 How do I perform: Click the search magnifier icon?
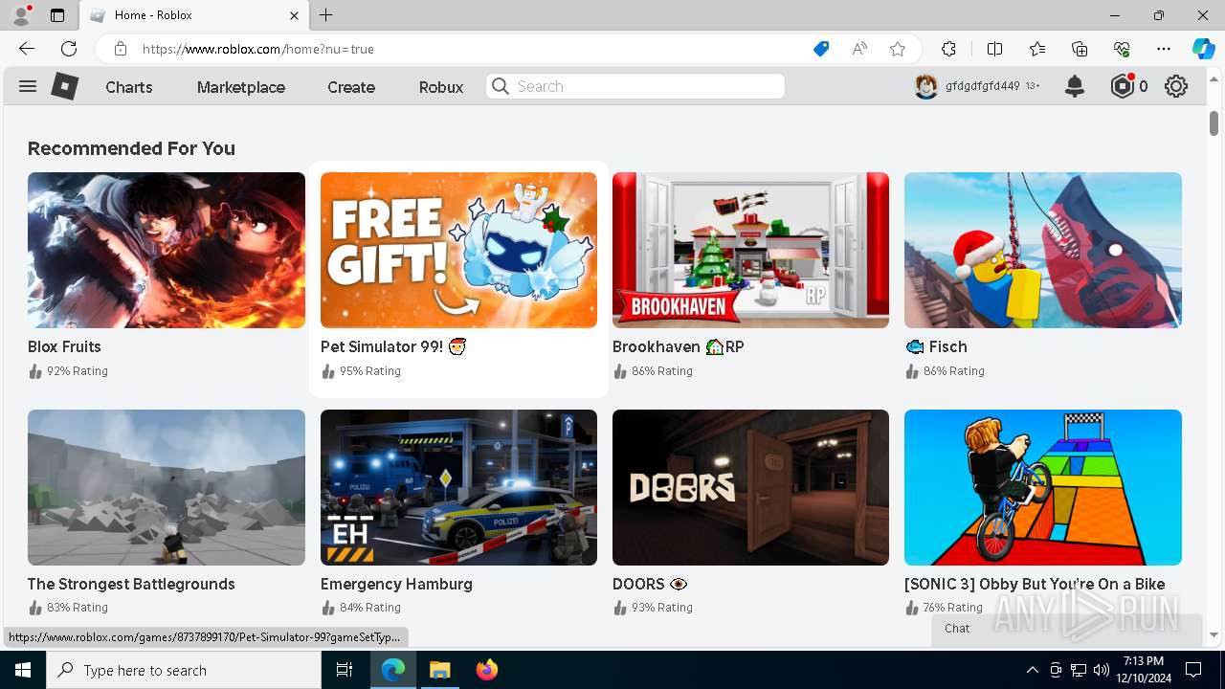pos(501,86)
